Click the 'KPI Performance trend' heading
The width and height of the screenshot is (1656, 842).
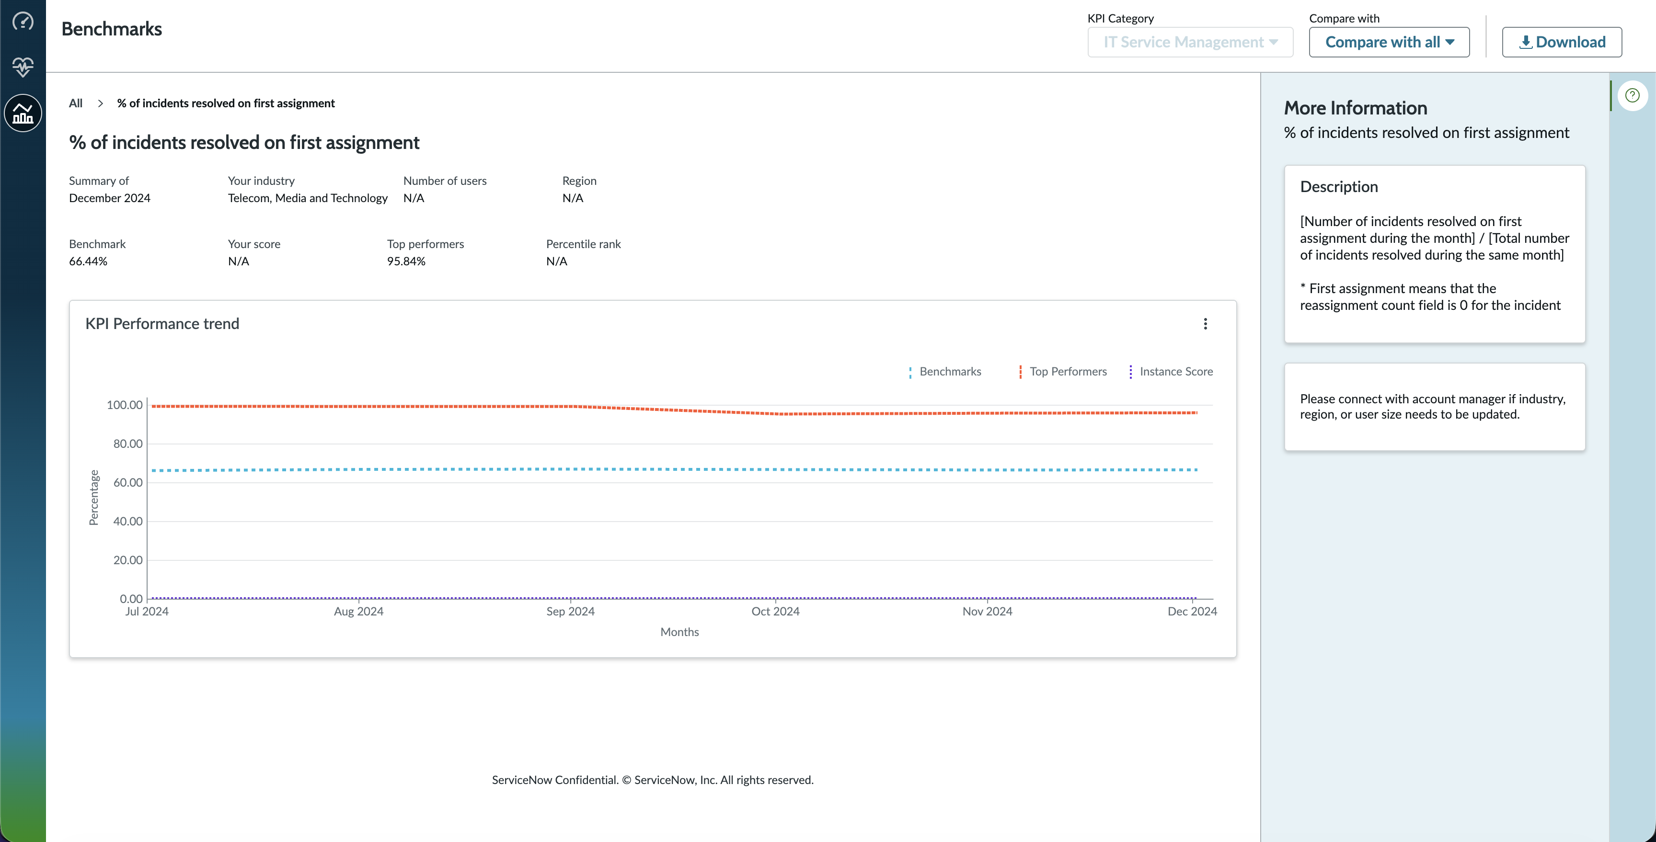click(162, 324)
